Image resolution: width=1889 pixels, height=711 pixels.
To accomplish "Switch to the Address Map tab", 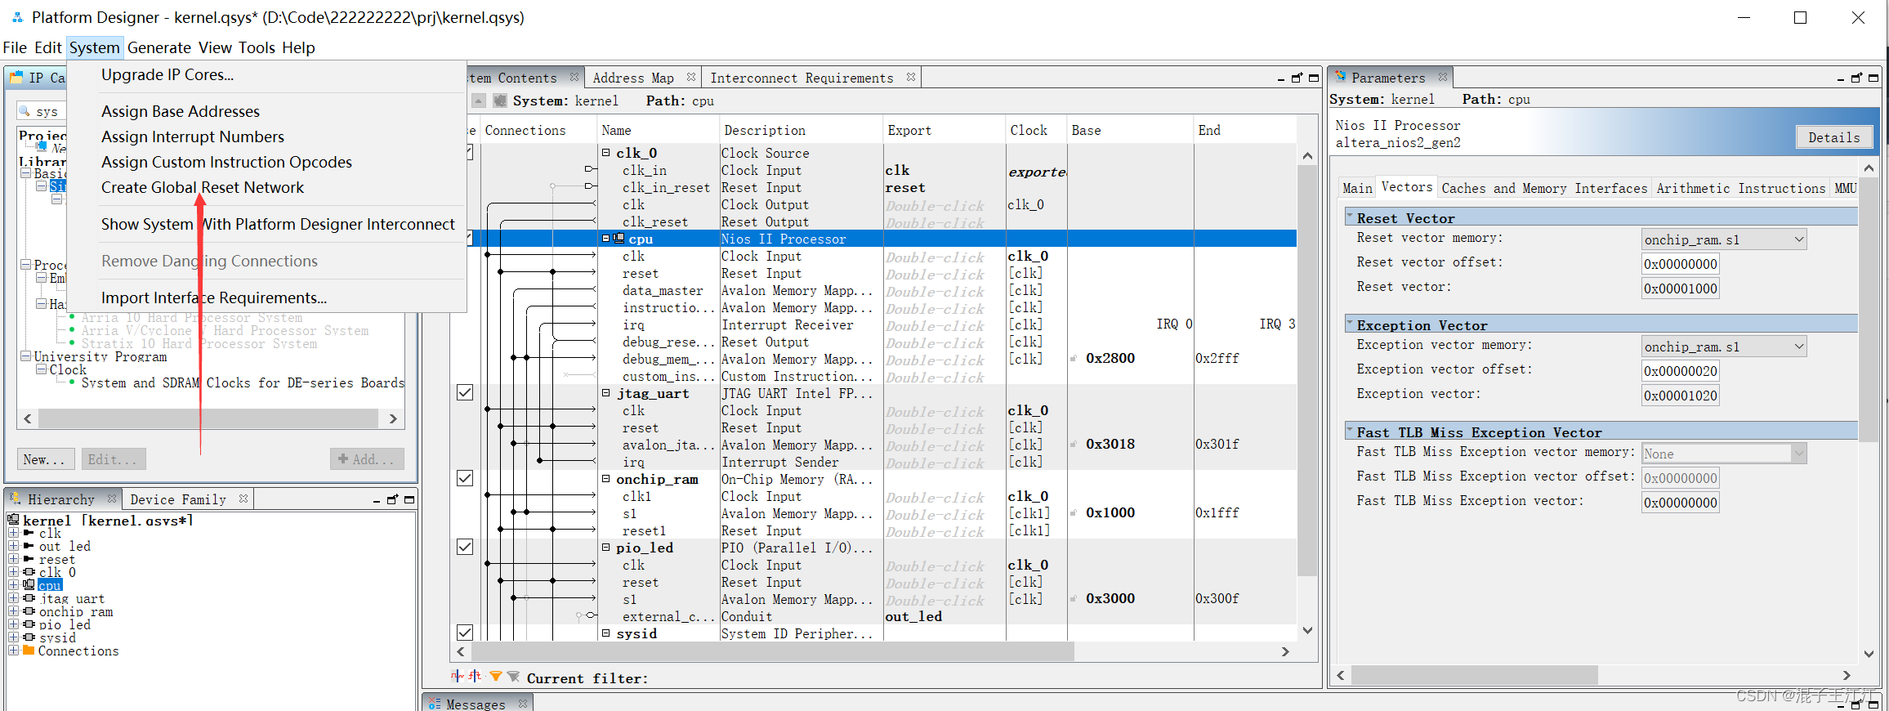I will 633,78.
